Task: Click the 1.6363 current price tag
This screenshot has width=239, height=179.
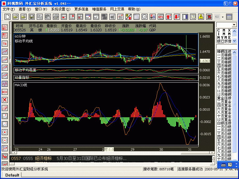Action: tap(205, 61)
